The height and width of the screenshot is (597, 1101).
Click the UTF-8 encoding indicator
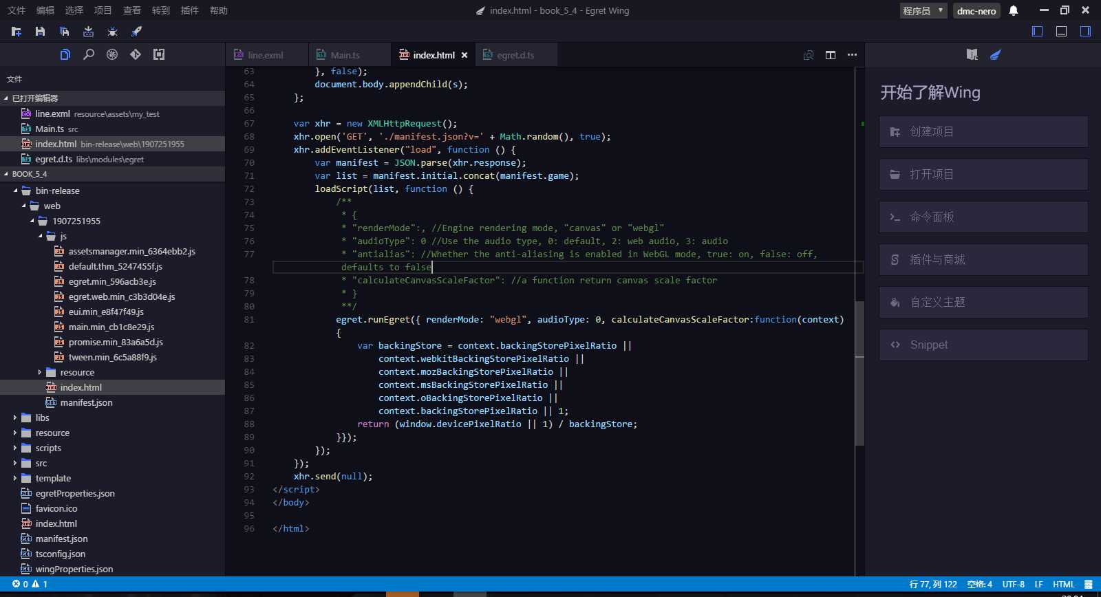click(1014, 585)
